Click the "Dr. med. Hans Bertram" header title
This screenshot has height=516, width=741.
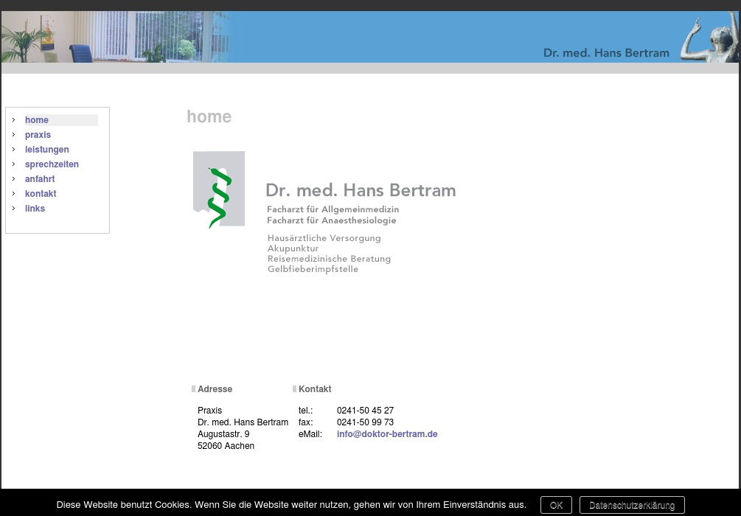[606, 53]
